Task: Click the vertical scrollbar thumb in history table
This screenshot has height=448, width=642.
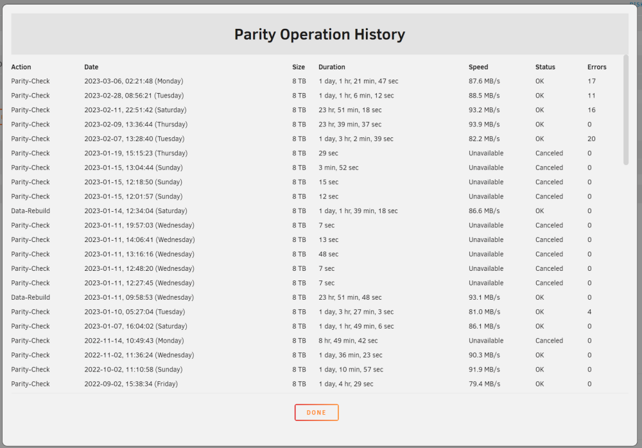Action: (625, 110)
